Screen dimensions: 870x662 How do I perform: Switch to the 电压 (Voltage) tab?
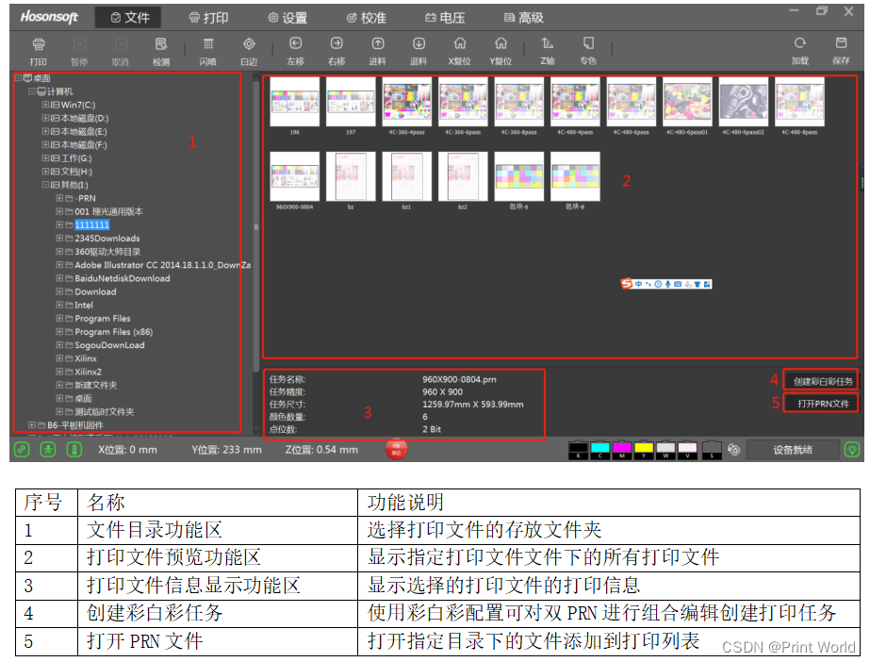click(444, 16)
